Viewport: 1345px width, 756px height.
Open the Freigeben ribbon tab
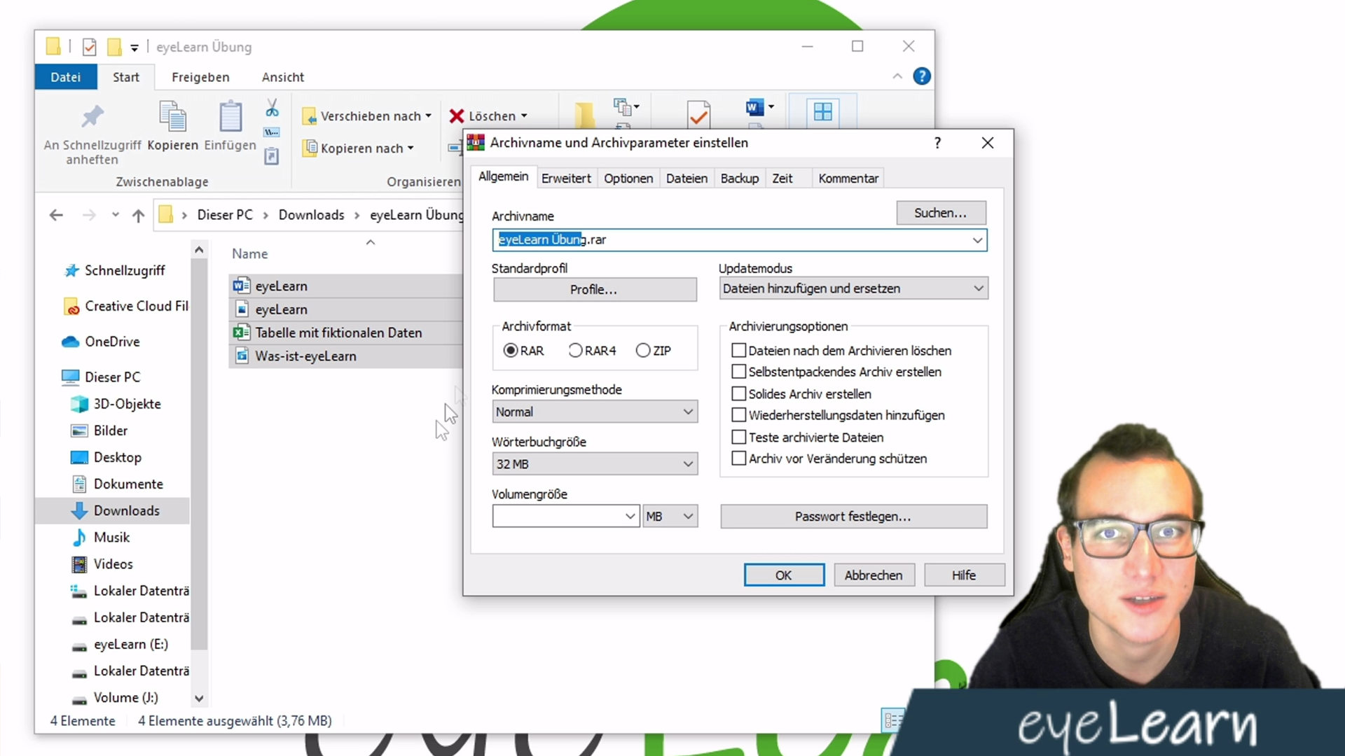click(200, 77)
